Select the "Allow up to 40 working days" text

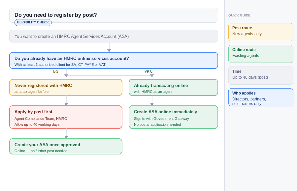pyautogui.click(x=36, y=124)
